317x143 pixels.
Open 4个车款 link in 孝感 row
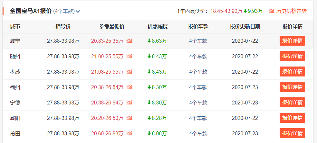[198, 72]
